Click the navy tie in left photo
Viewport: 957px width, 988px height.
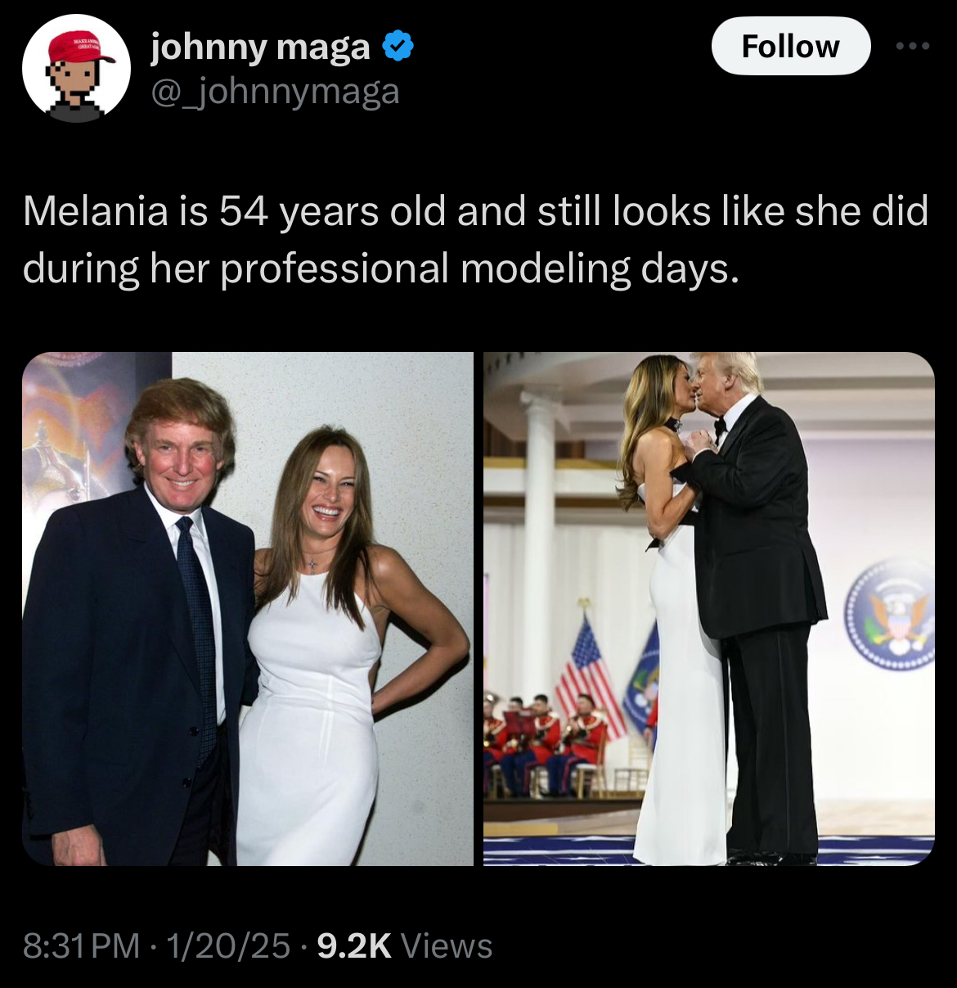199,632
